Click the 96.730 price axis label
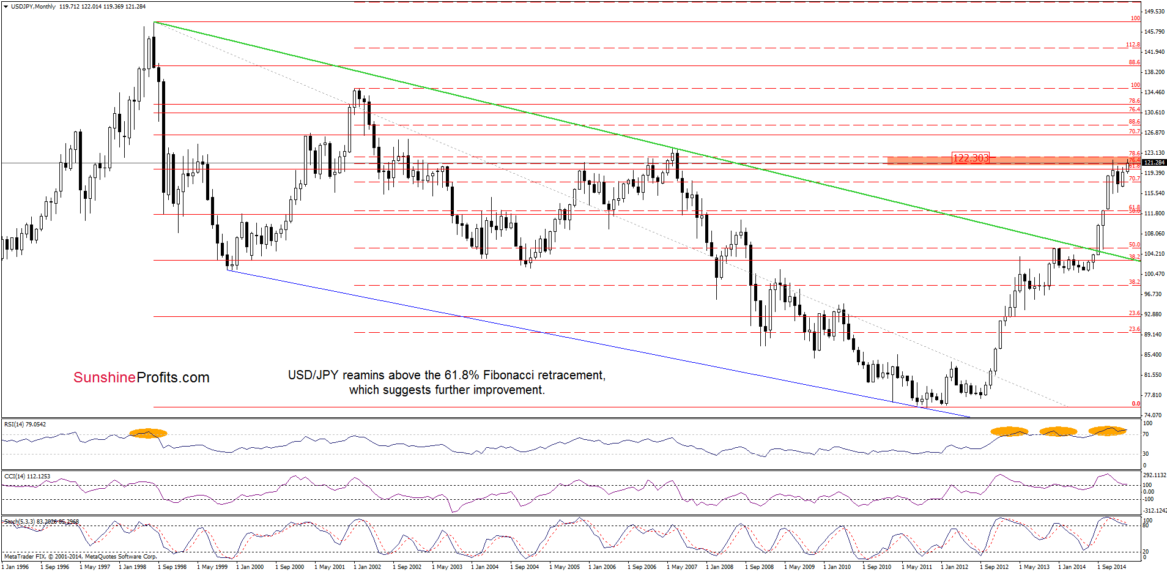 (x=1152, y=294)
